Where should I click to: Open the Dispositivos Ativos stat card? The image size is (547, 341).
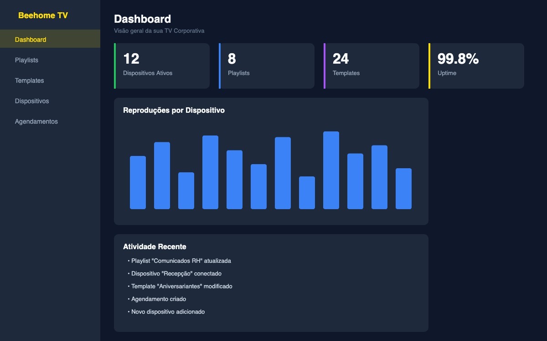[162, 65]
